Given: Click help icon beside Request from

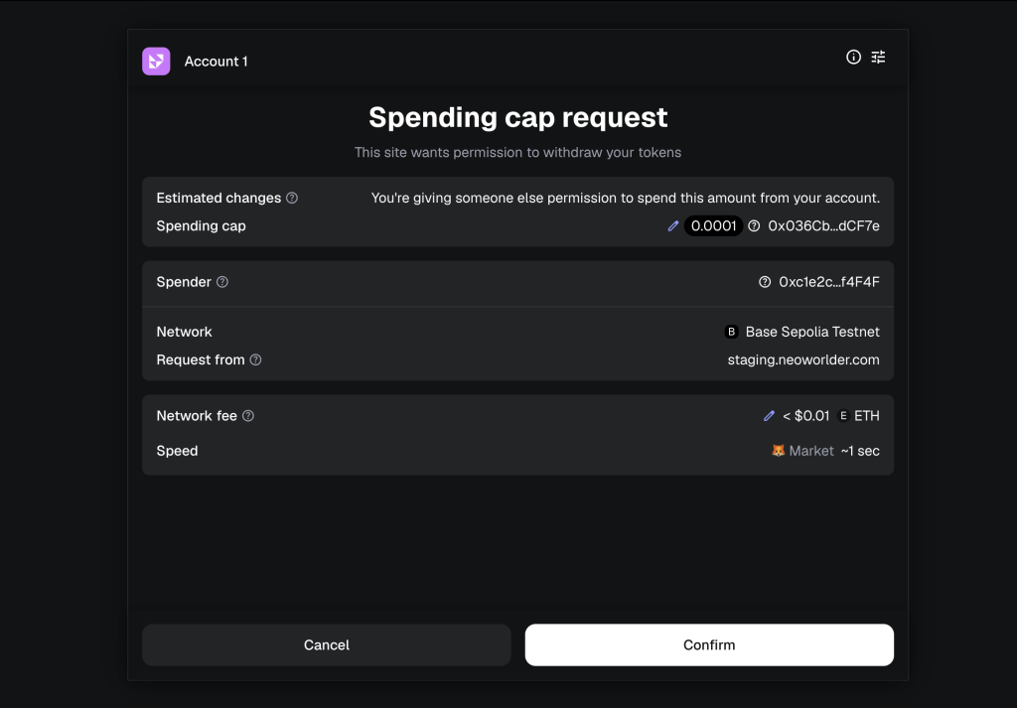Looking at the screenshot, I should (x=255, y=359).
